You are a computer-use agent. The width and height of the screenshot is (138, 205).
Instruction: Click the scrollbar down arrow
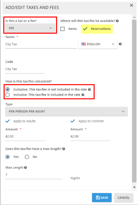(134, 187)
